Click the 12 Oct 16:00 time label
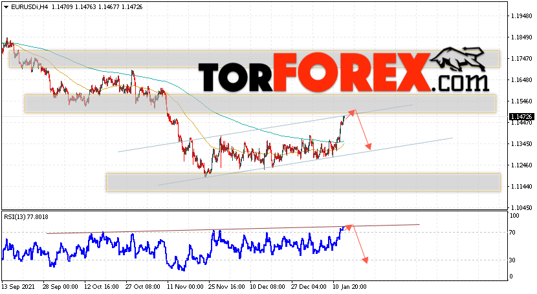 [x=102, y=286]
